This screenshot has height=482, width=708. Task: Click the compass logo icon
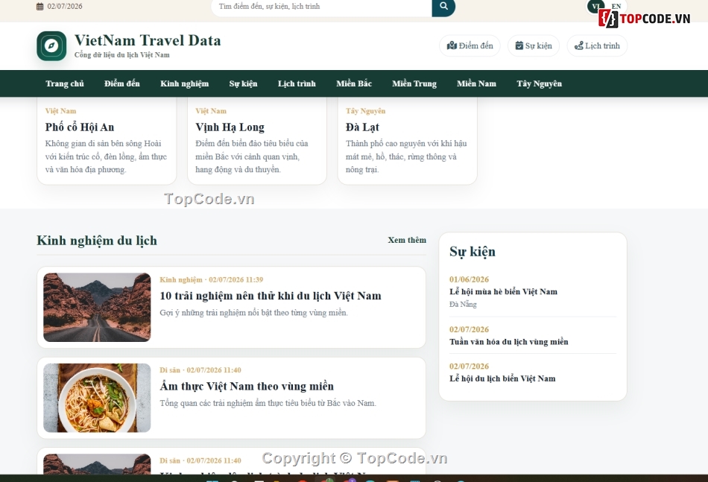pyautogui.click(x=51, y=45)
